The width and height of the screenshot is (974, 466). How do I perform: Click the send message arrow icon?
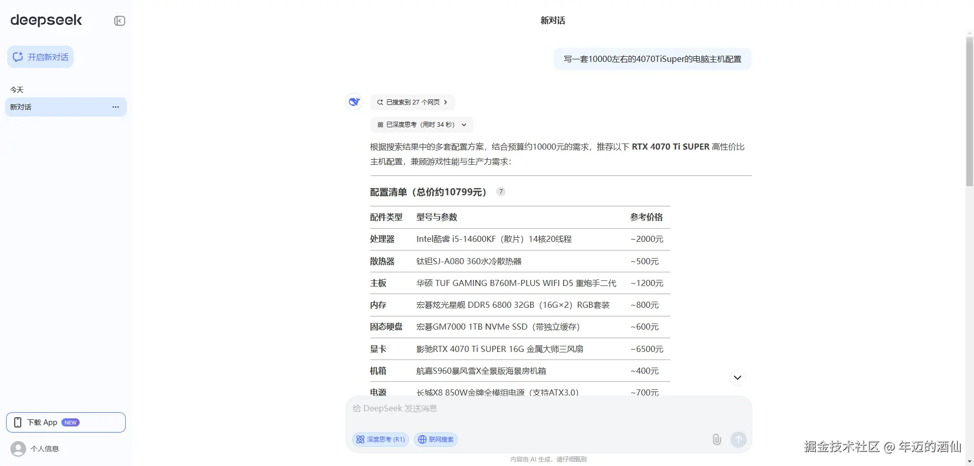[x=738, y=439]
